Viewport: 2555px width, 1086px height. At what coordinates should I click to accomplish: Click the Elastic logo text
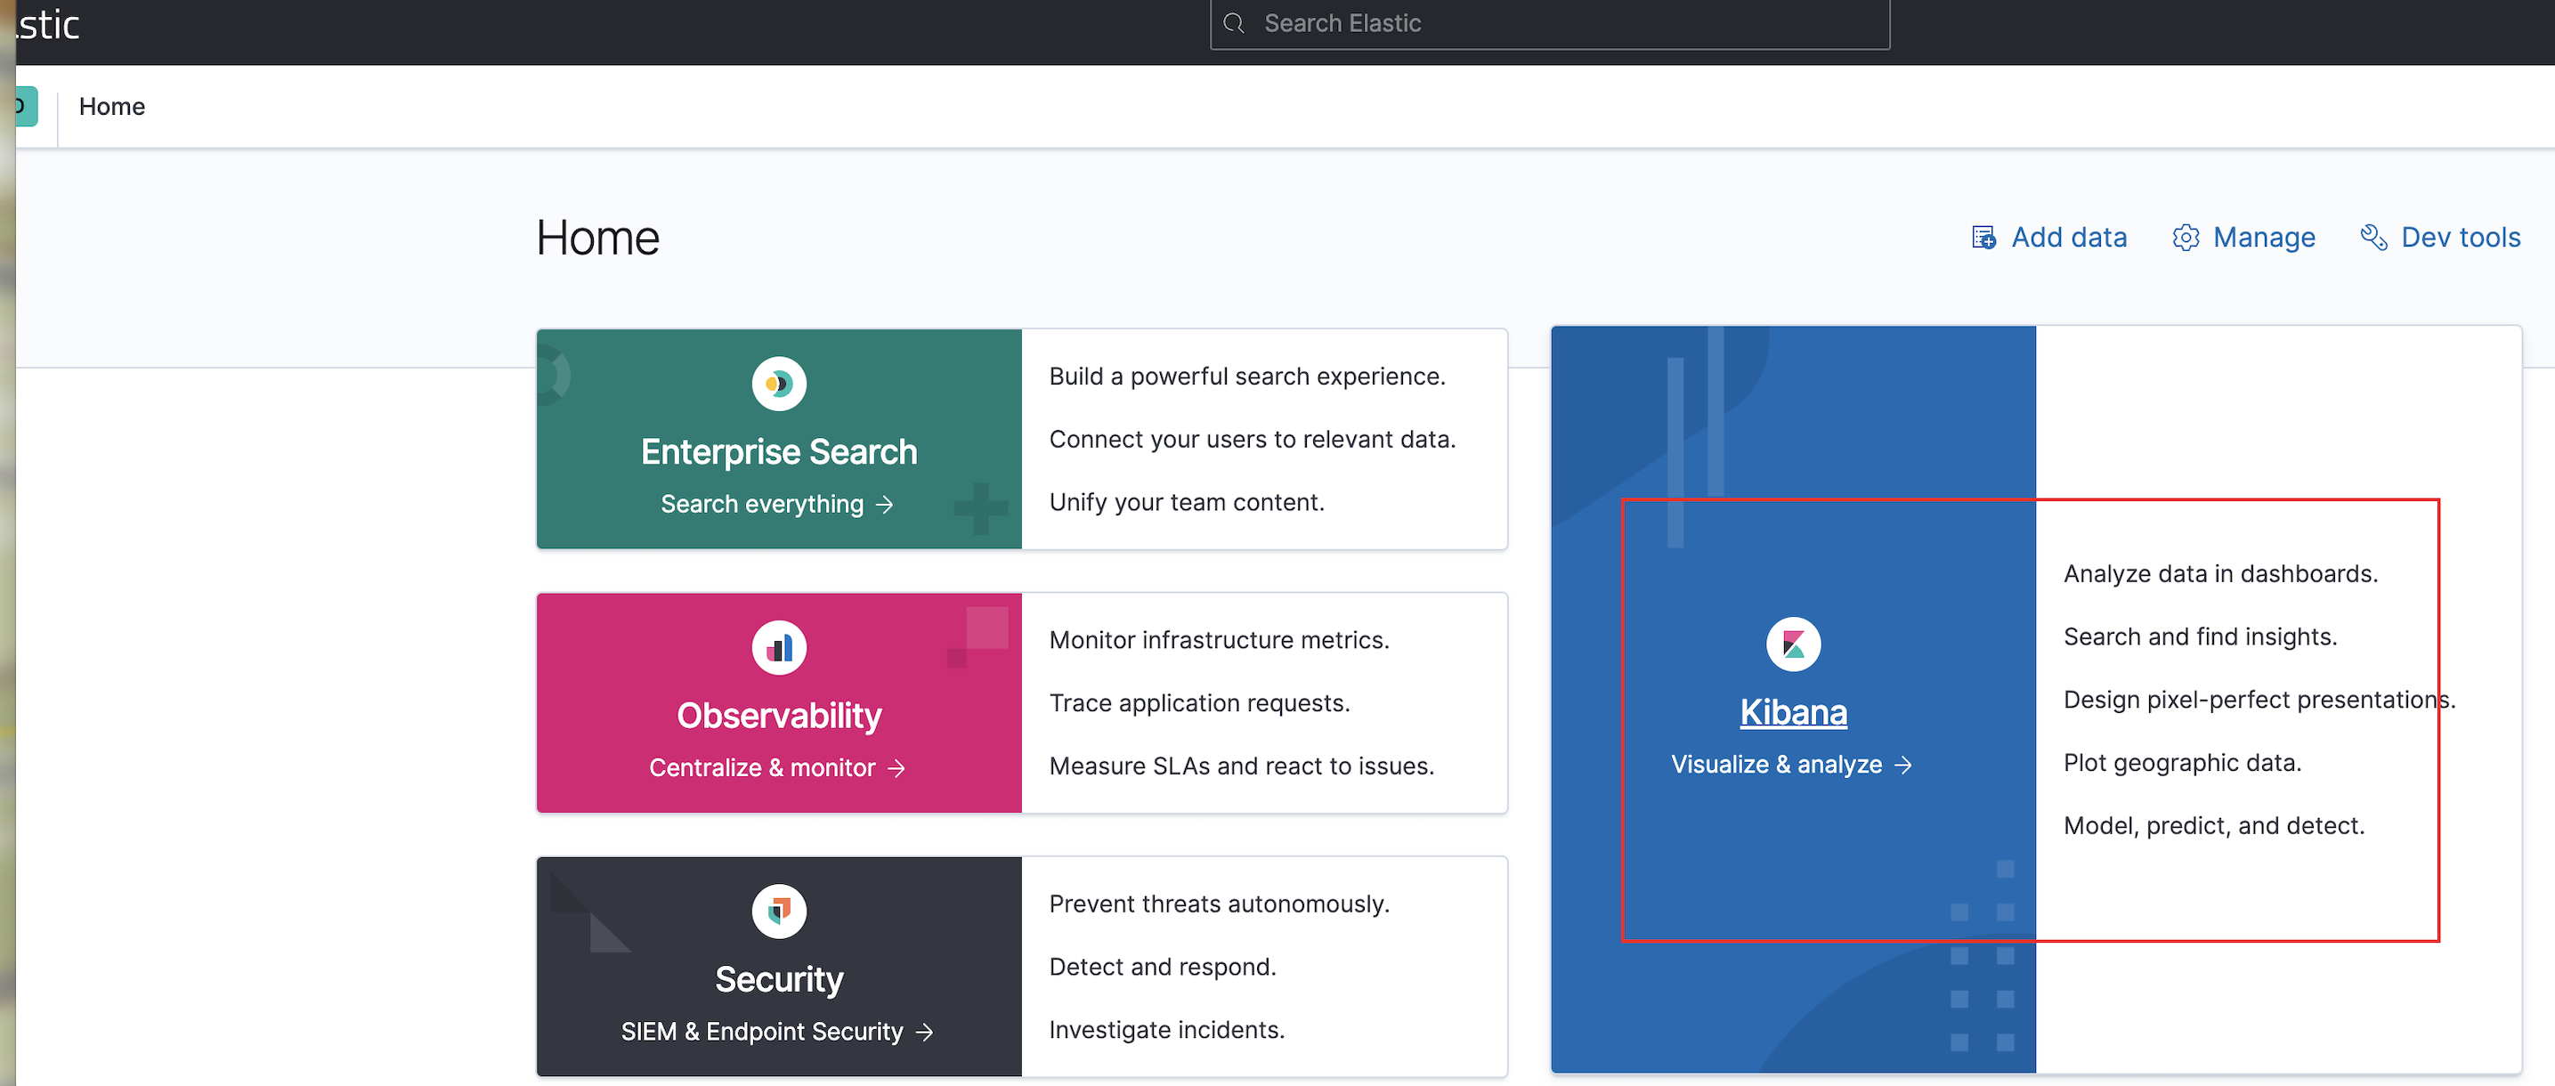(x=47, y=24)
